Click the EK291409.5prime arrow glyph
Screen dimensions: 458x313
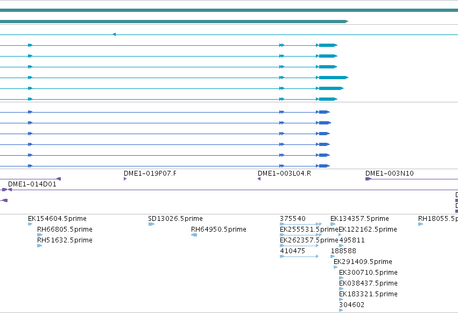point(336,267)
